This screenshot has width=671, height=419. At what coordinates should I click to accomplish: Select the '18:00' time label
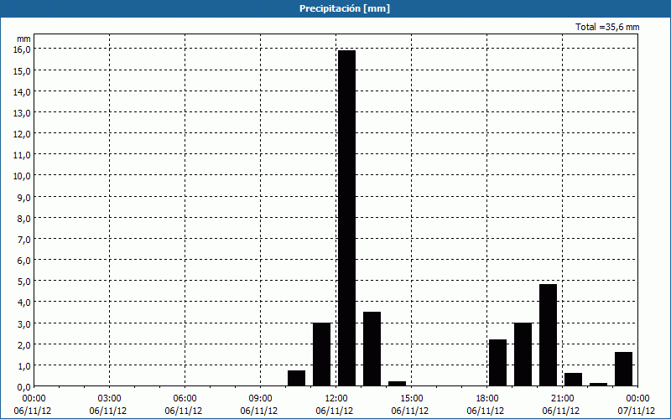coord(487,399)
